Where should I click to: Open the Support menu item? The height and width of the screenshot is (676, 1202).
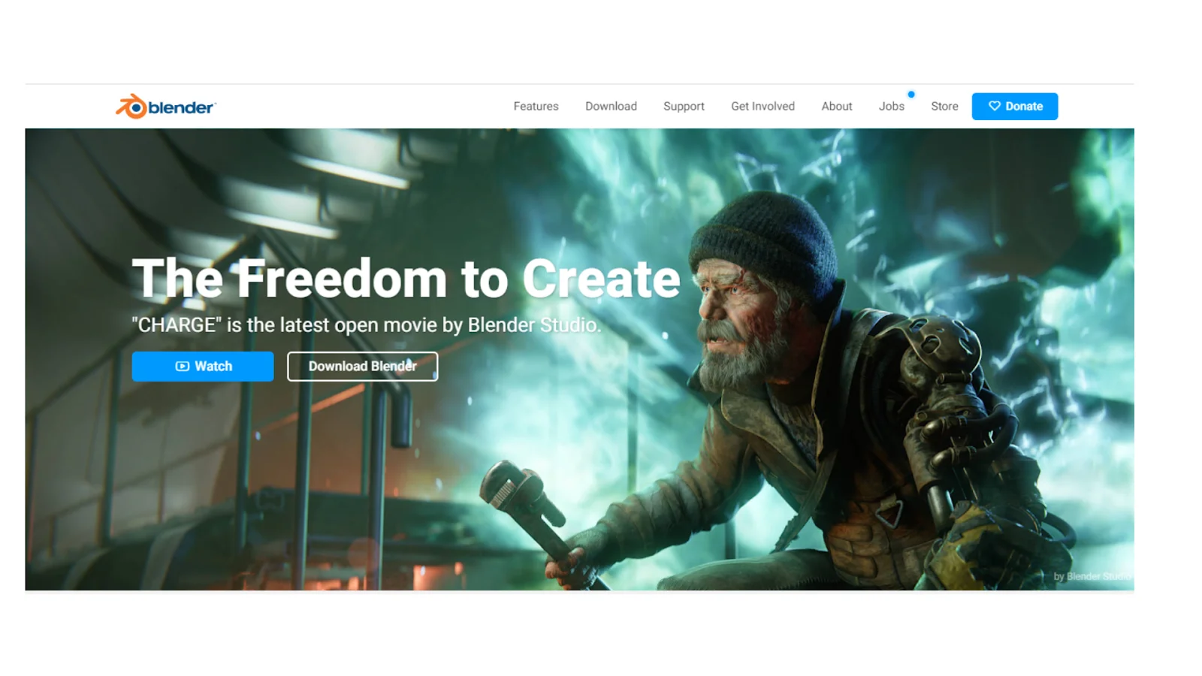[684, 107]
